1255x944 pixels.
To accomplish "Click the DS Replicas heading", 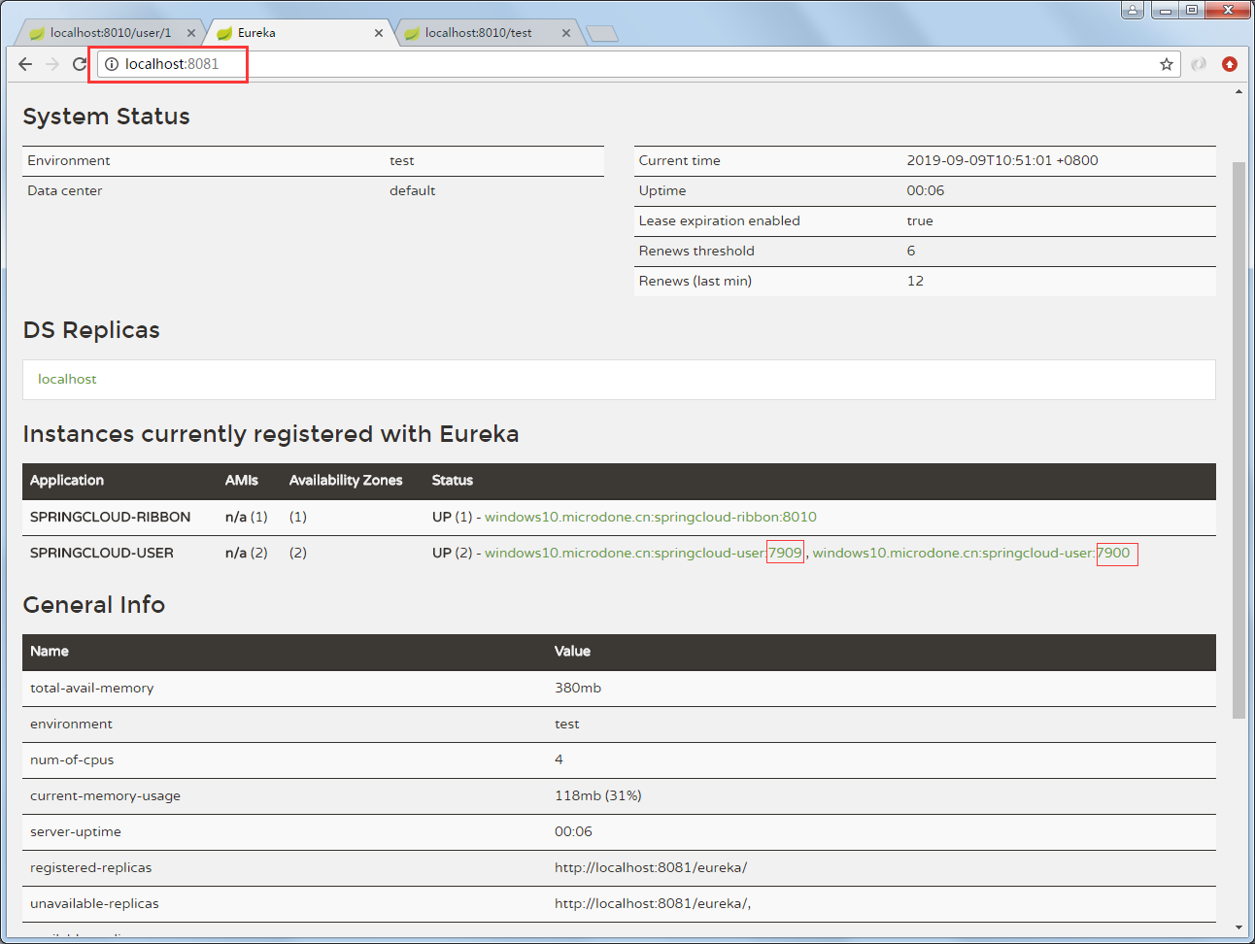I will tap(91, 330).
